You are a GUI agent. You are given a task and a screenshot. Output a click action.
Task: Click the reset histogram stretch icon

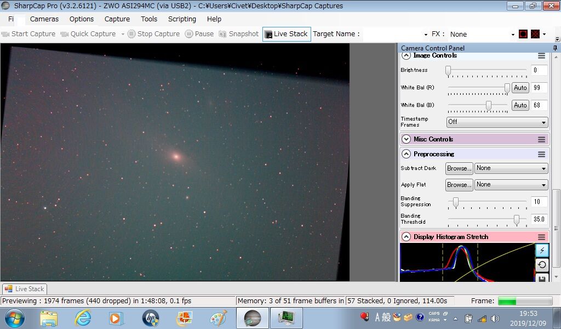click(x=542, y=265)
